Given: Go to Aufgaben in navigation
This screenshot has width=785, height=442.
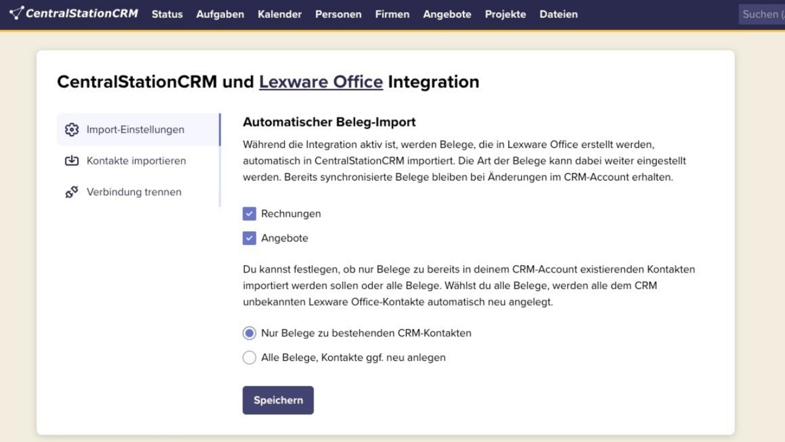Looking at the screenshot, I should click(x=220, y=14).
